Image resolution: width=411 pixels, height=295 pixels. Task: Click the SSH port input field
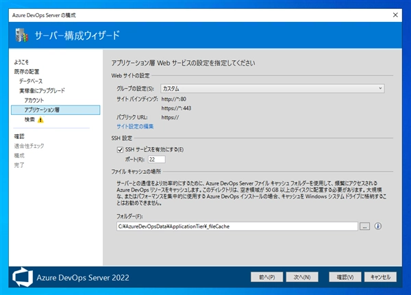tap(157, 159)
